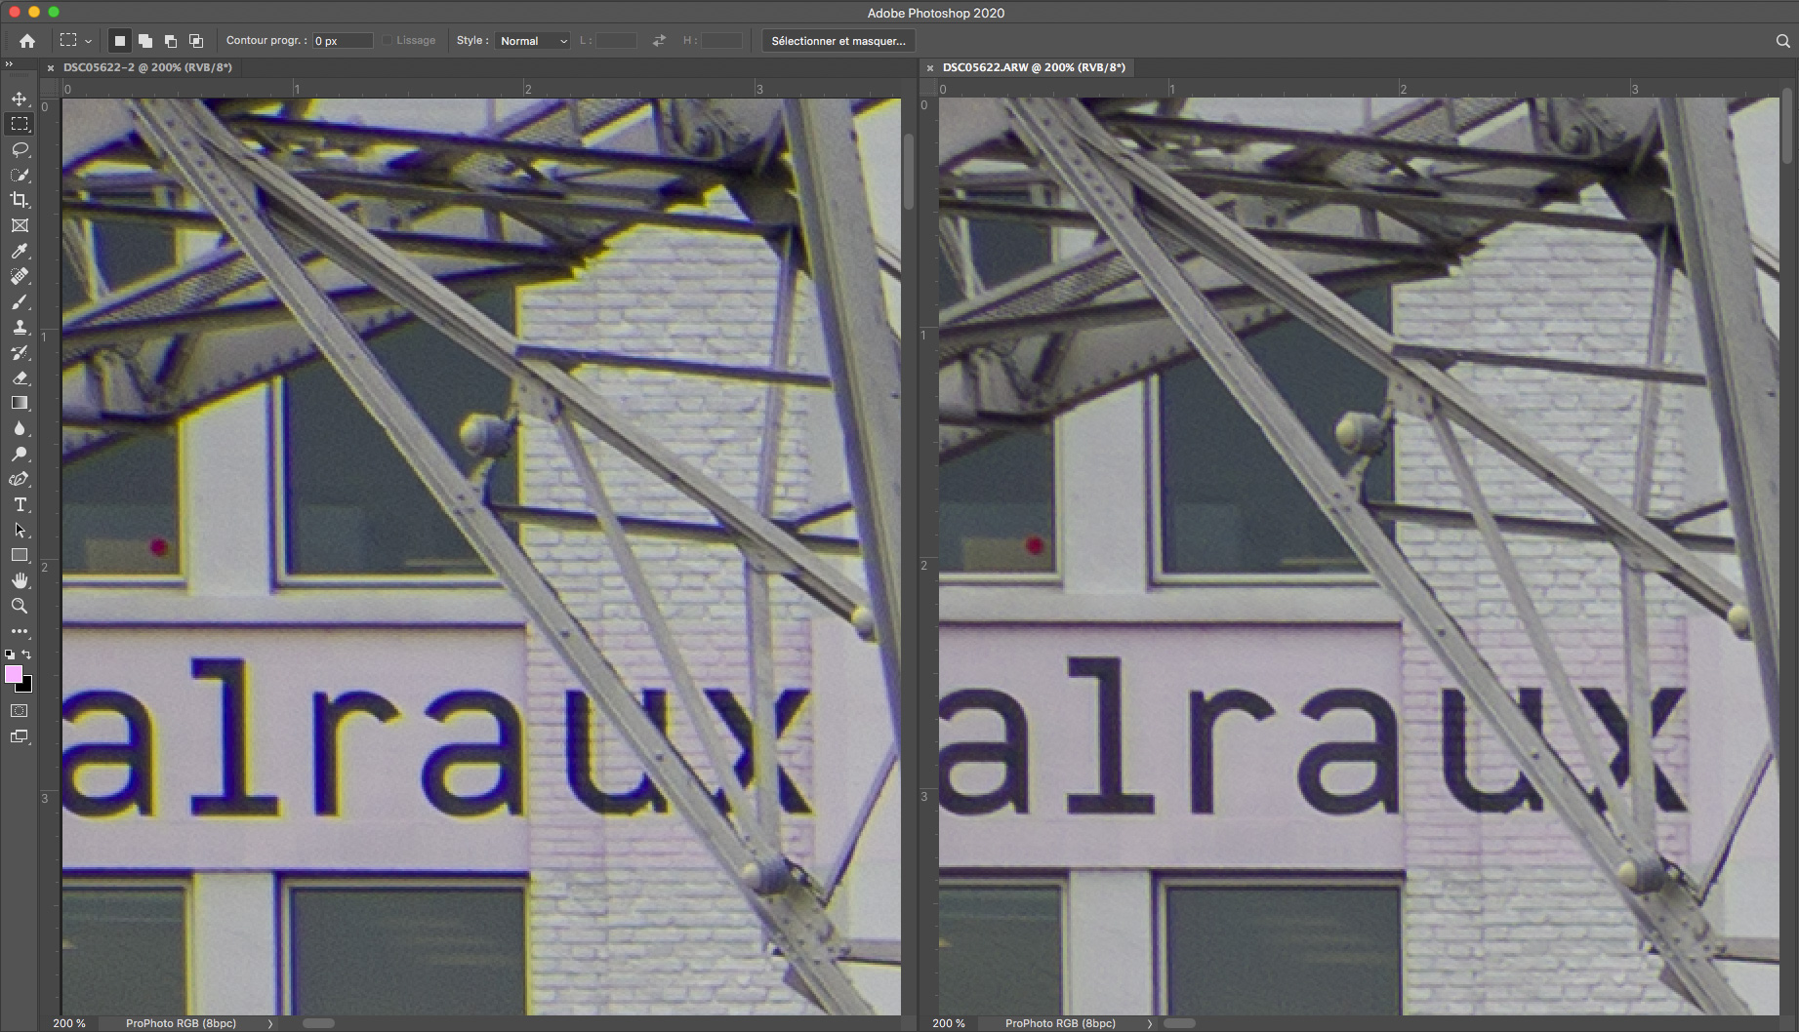1799x1032 pixels.
Task: Pick the Eyedropper tool
Action: [x=20, y=252]
